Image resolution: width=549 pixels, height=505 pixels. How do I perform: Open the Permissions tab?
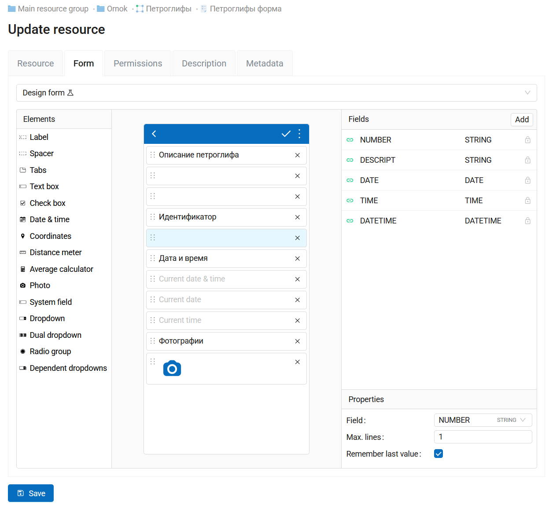pyautogui.click(x=138, y=63)
